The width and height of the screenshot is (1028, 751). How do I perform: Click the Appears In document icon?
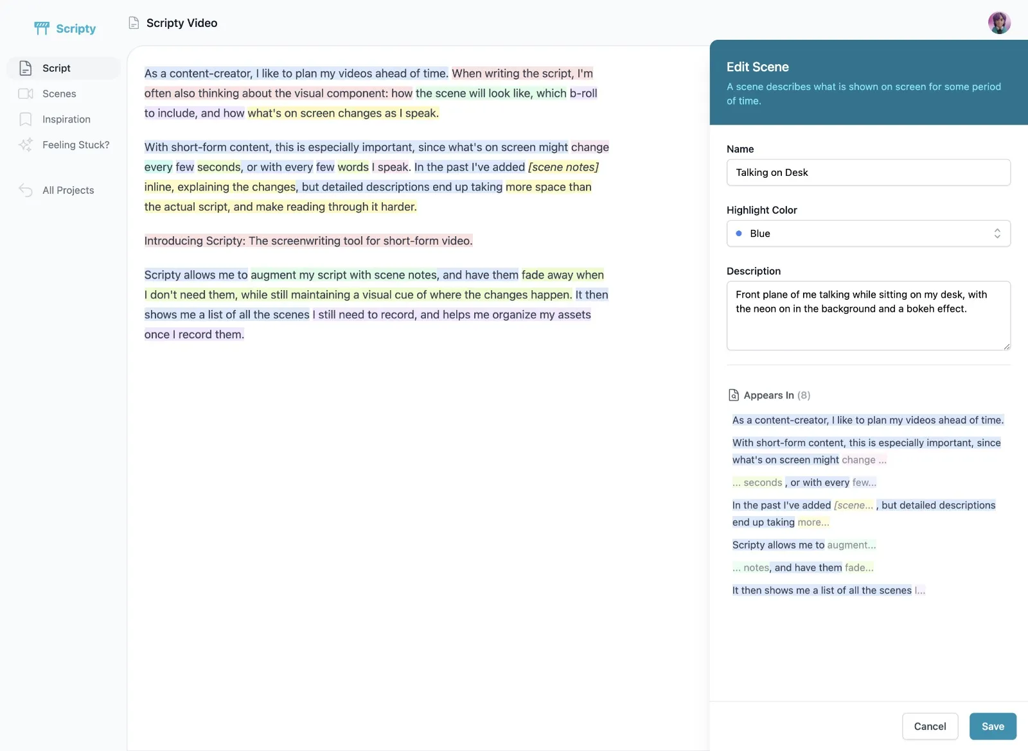tap(733, 395)
